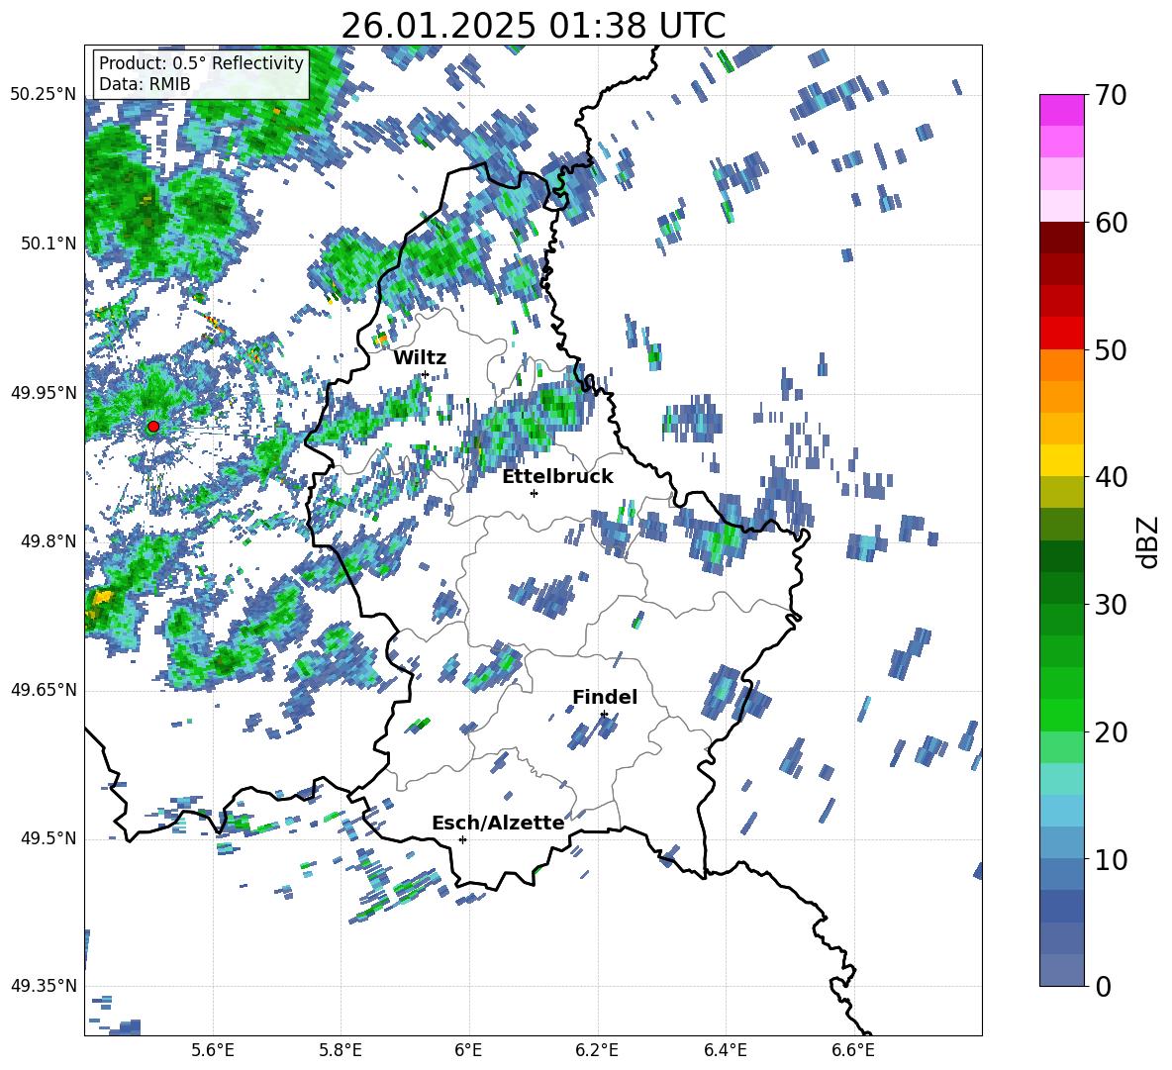The image size is (1172, 1070).
Task: Click the 20 label on the colorbar
Action: click(1111, 732)
